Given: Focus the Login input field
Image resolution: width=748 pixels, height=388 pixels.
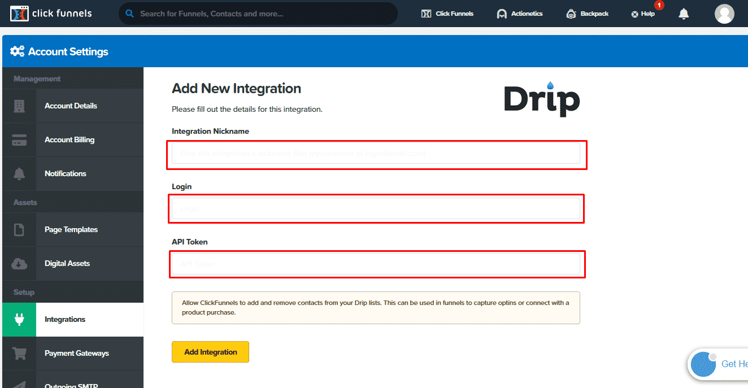Looking at the screenshot, I should point(376,208).
